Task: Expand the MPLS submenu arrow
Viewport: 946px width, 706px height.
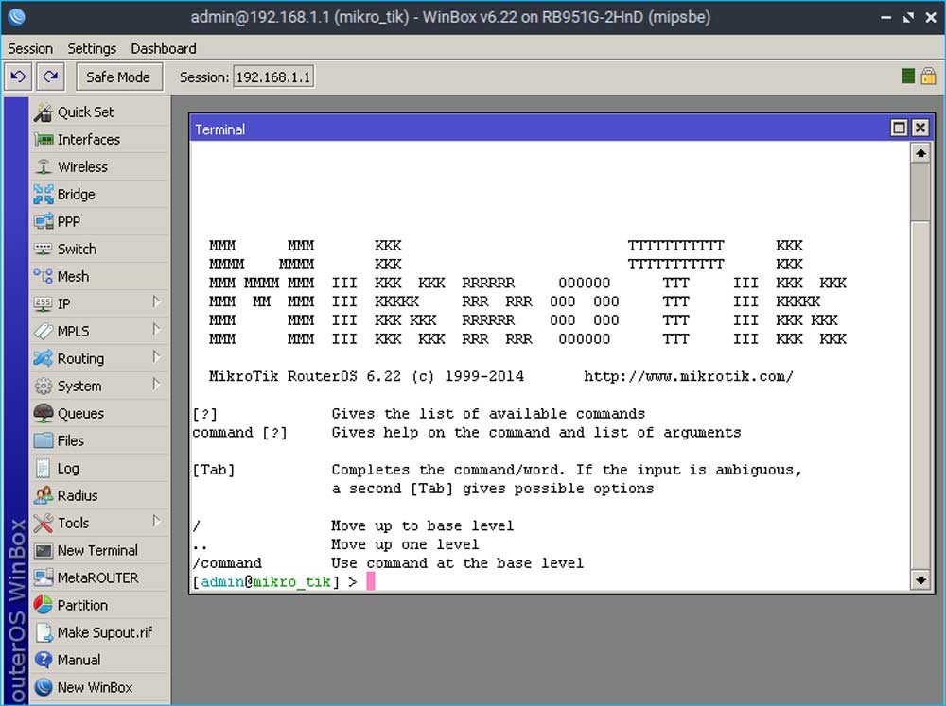Action: (x=156, y=329)
